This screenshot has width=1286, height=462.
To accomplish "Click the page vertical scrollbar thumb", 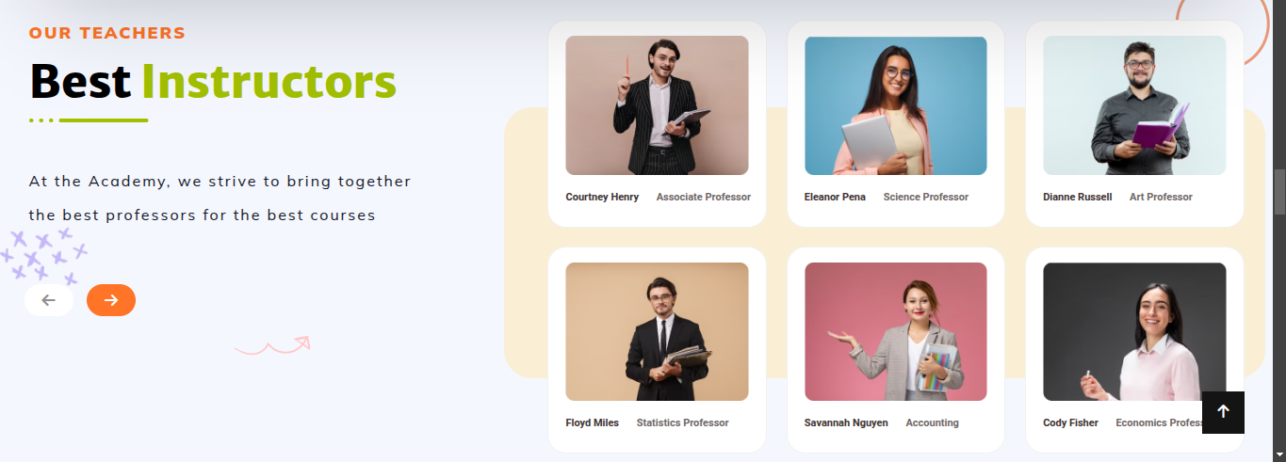I will coord(1279,192).
